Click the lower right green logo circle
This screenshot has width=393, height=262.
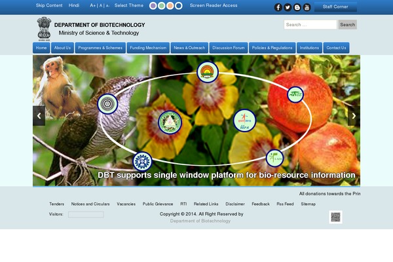[274, 159]
